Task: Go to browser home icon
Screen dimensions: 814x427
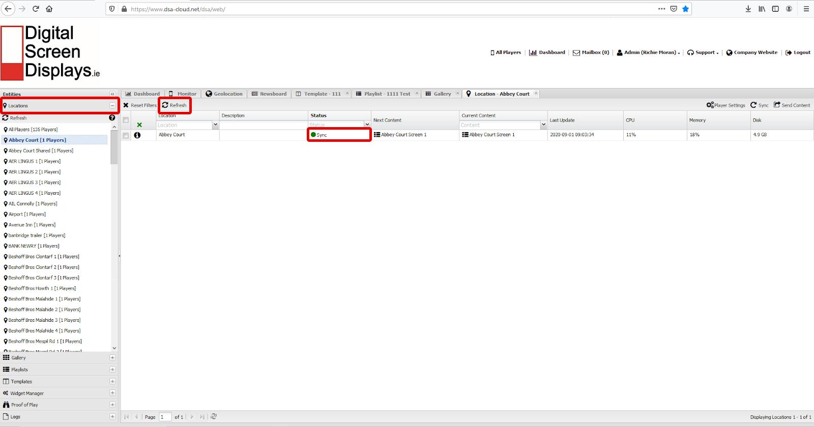Action: (x=49, y=9)
